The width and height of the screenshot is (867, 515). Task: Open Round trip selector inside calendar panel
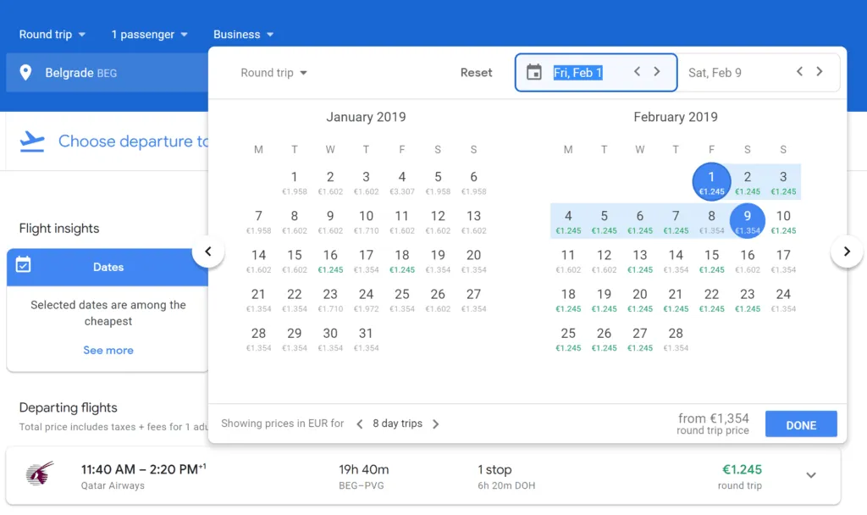click(273, 73)
